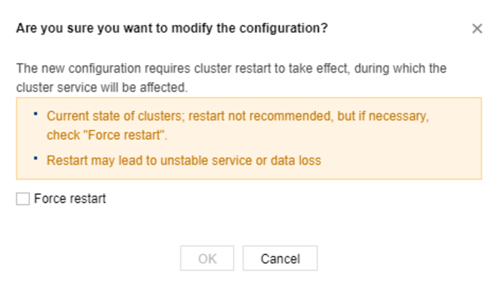Click the Force restart checkbox label
This screenshot has width=501, height=286.
click(70, 199)
